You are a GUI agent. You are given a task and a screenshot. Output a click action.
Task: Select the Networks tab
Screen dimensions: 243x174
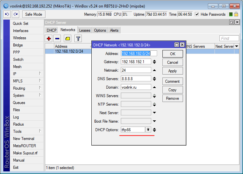coord(68,30)
